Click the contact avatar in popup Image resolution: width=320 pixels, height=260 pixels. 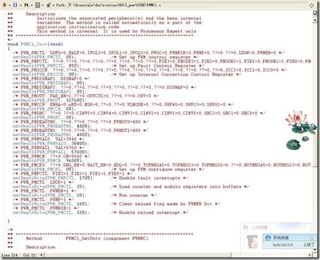coord(252,242)
